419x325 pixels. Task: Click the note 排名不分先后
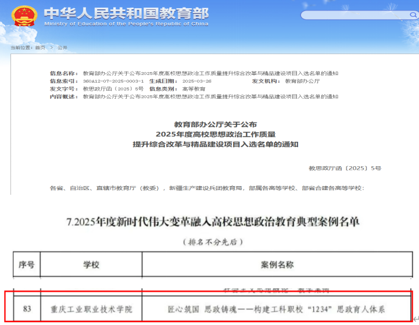point(213,242)
